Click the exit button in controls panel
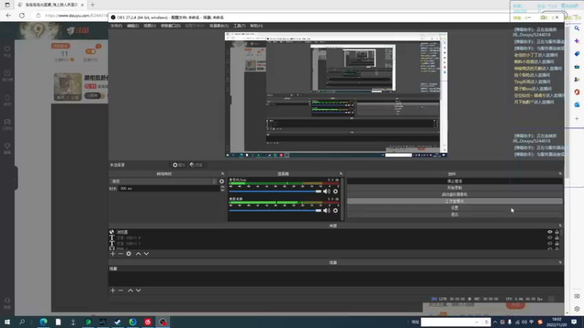 [454, 214]
